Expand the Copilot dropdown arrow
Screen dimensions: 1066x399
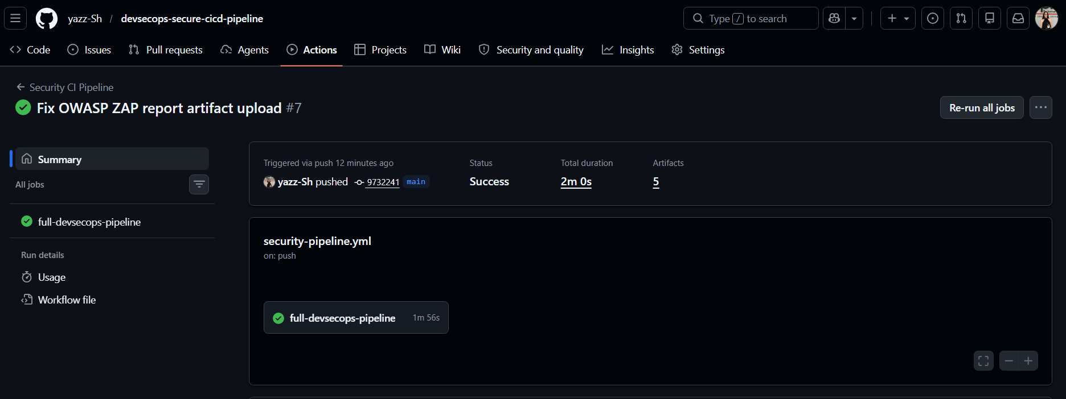tap(854, 18)
